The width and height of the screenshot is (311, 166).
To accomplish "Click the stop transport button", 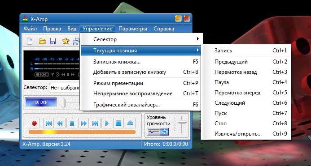I will (x=118, y=123).
